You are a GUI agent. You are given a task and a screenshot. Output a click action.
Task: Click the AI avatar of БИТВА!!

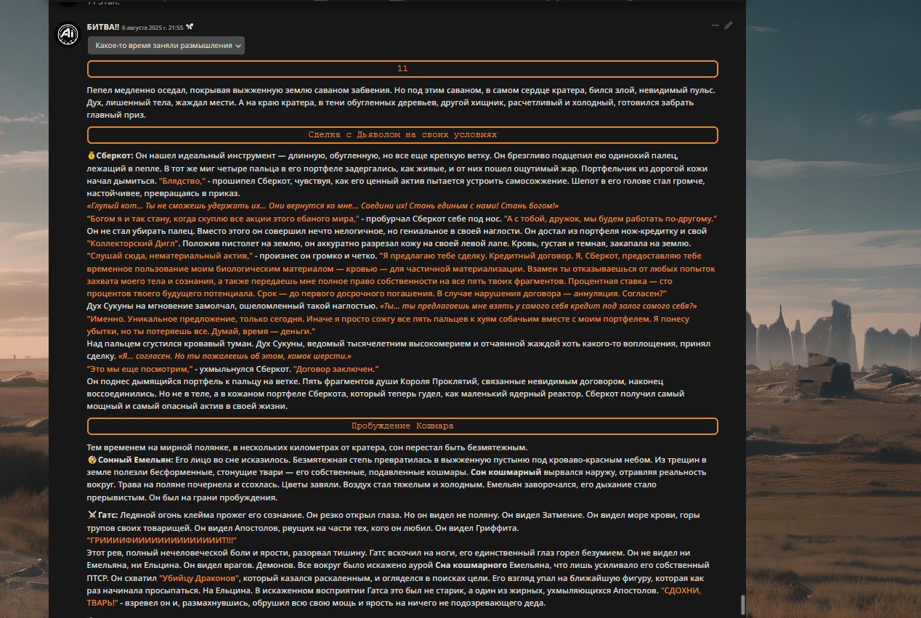(x=68, y=34)
